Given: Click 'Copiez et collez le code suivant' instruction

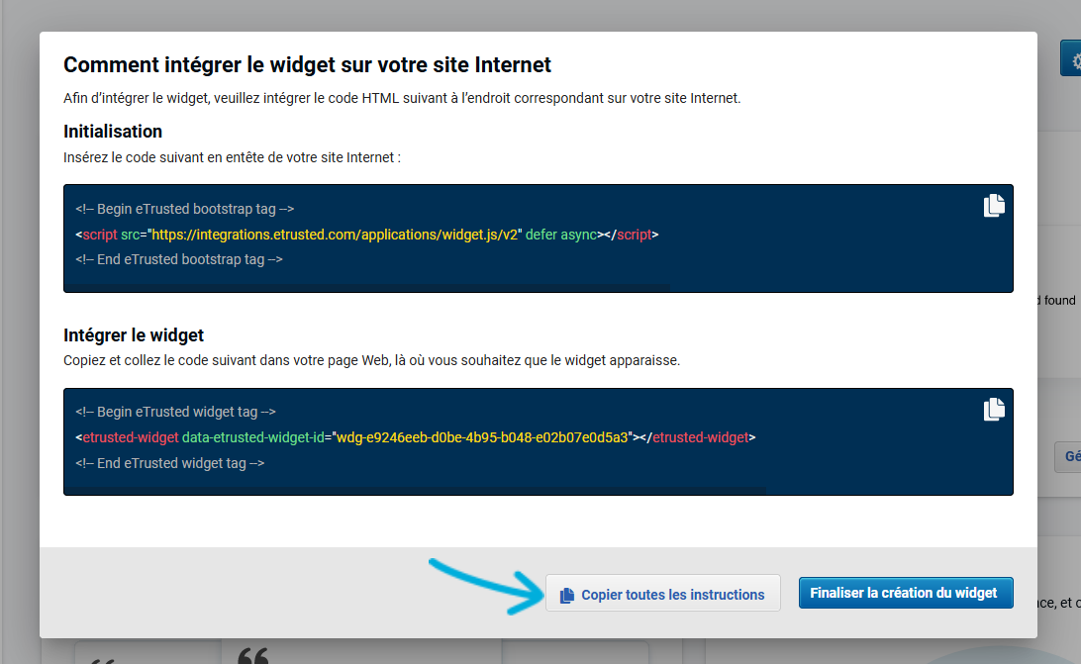Looking at the screenshot, I should 371,360.
